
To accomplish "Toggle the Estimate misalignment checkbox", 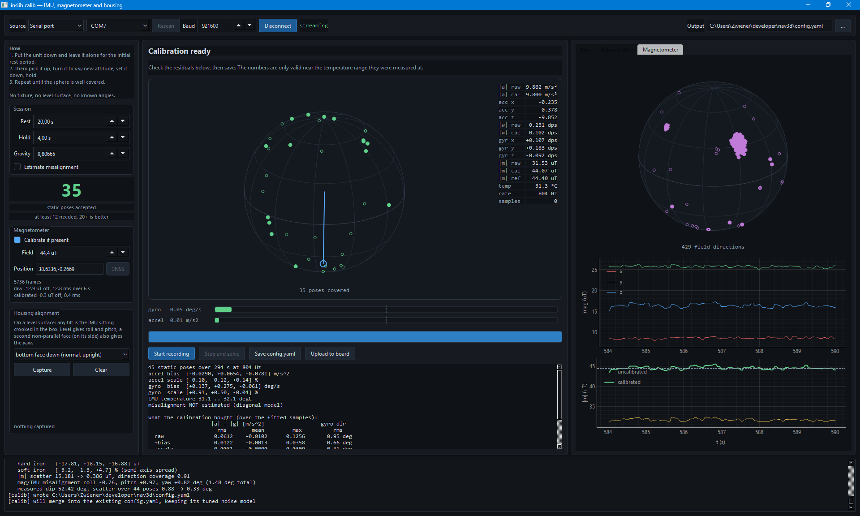I will click(17, 167).
